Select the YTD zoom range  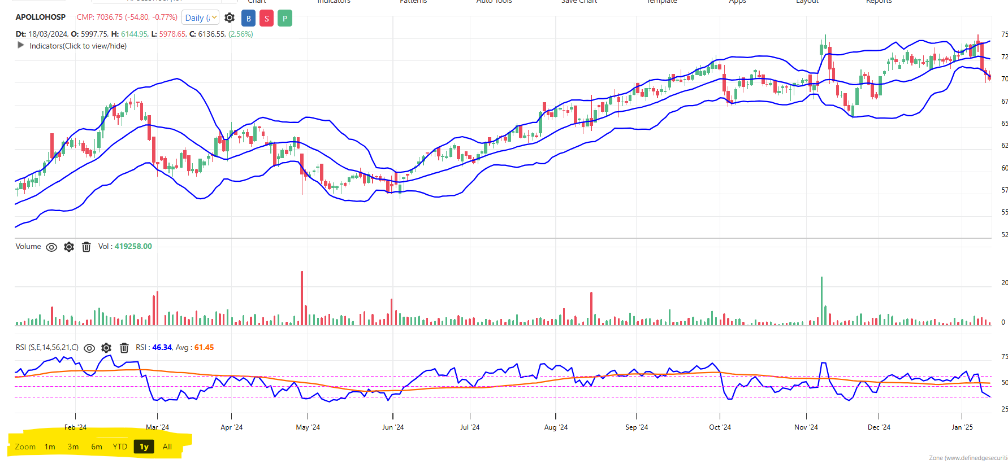click(x=120, y=447)
